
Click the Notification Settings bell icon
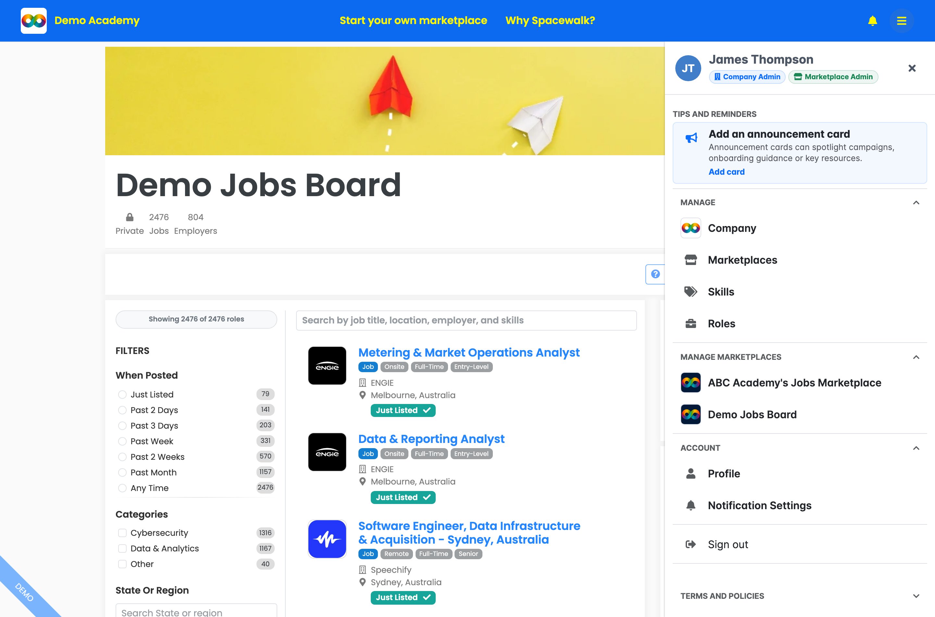(x=691, y=505)
